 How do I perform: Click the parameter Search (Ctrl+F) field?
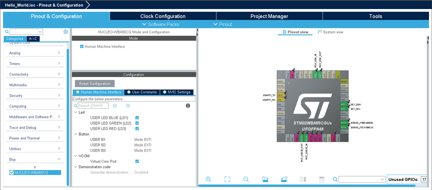[93, 106]
